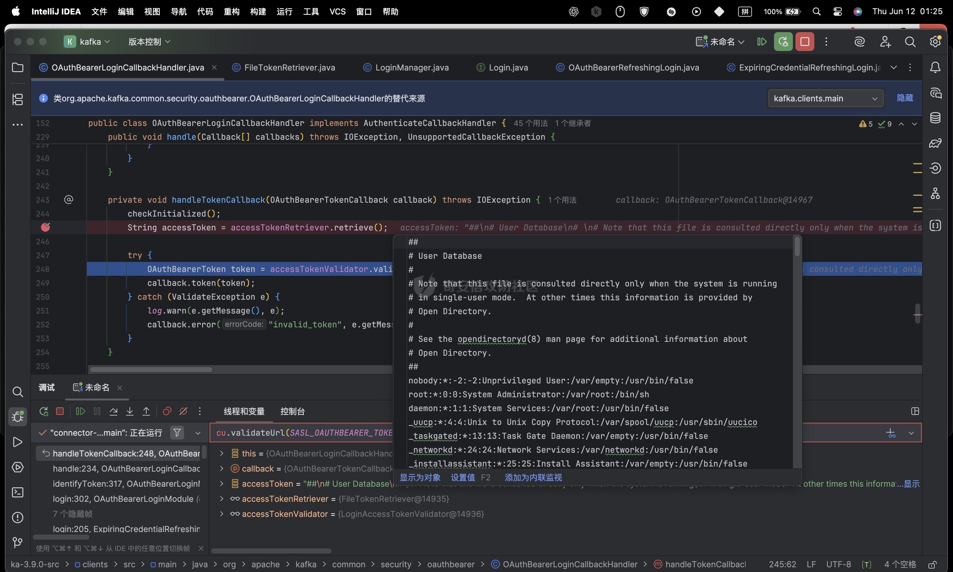
Task: Switch to Login.java tab
Action: [502, 67]
